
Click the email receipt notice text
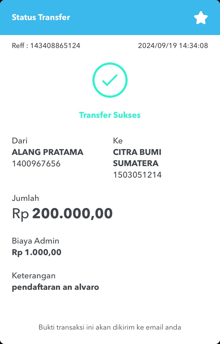[x=110, y=327]
